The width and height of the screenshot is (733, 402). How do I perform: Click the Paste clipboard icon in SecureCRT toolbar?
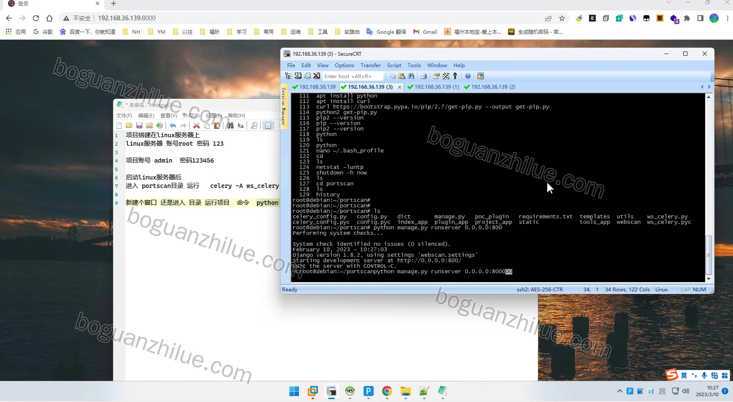coord(402,76)
